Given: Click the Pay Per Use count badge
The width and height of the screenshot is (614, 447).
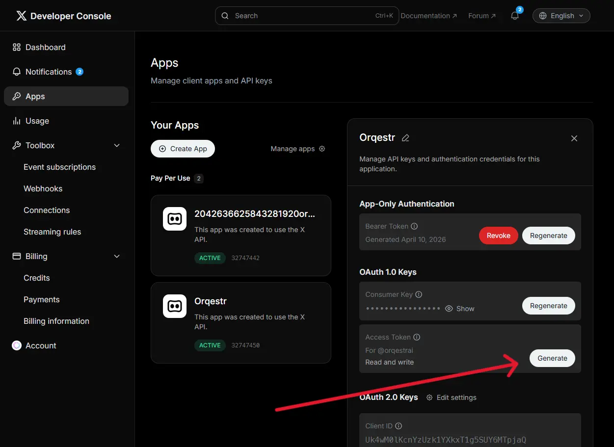Looking at the screenshot, I should pos(199,178).
